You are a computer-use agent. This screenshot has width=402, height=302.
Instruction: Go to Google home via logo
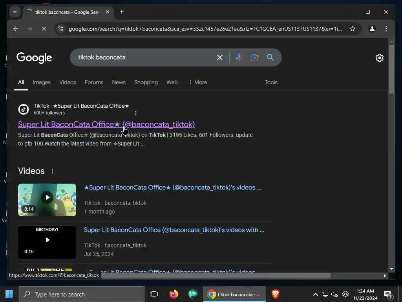[x=34, y=58]
